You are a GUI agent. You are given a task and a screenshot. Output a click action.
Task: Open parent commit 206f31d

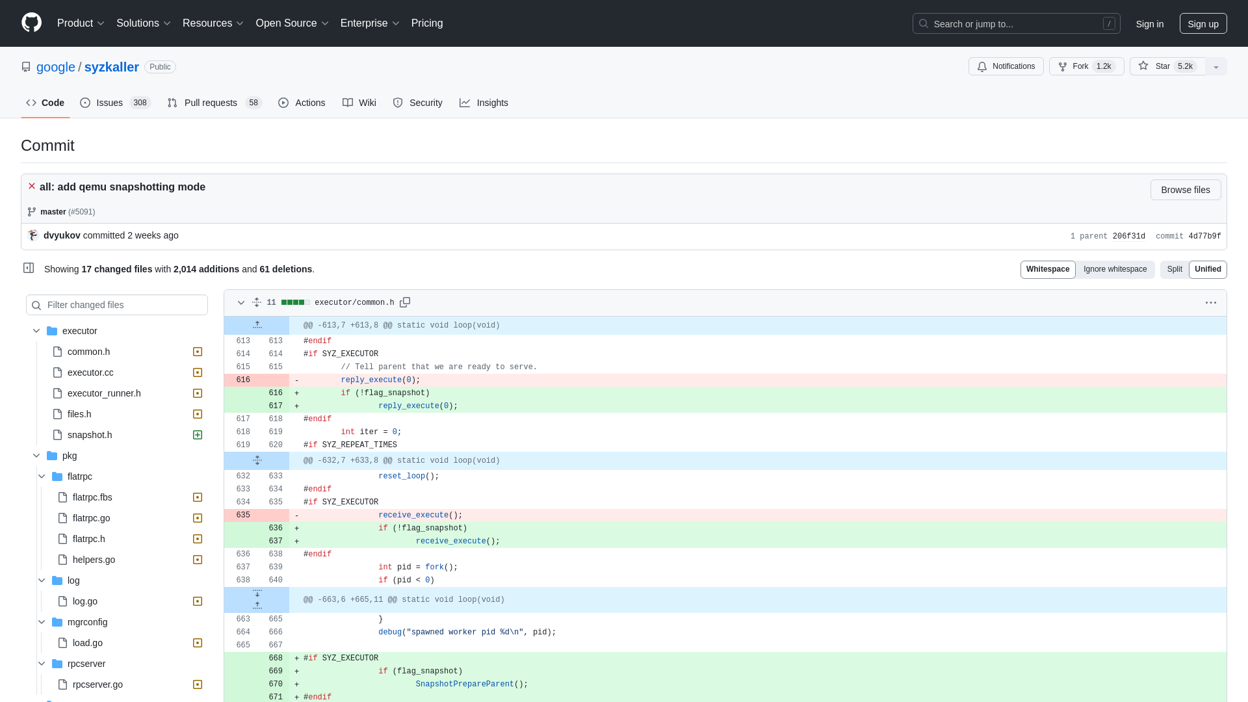point(1128,236)
